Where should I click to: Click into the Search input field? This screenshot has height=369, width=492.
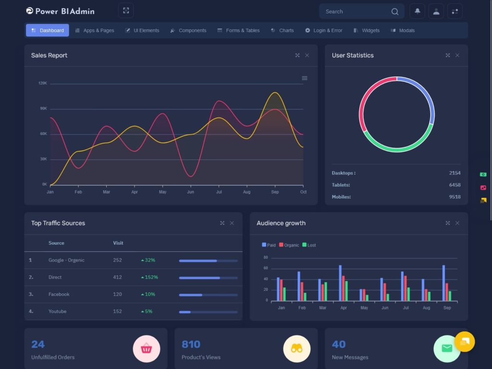356,12
